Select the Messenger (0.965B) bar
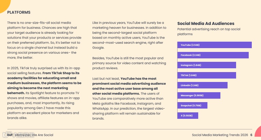The image size is (261, 140). click(199, 95)
